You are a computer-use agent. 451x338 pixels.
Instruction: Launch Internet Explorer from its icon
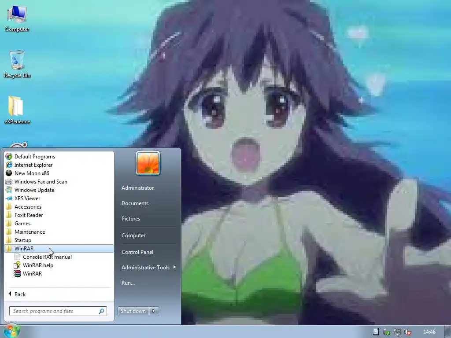[9, 165]
